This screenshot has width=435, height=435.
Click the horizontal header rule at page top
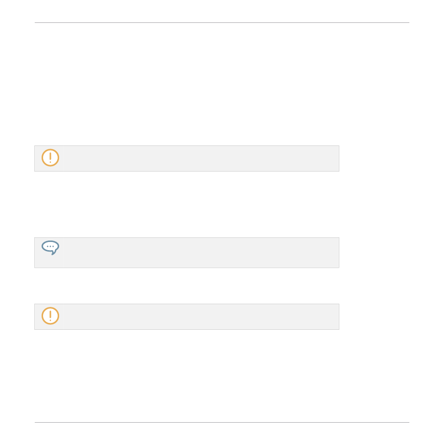tap(222, 23)
